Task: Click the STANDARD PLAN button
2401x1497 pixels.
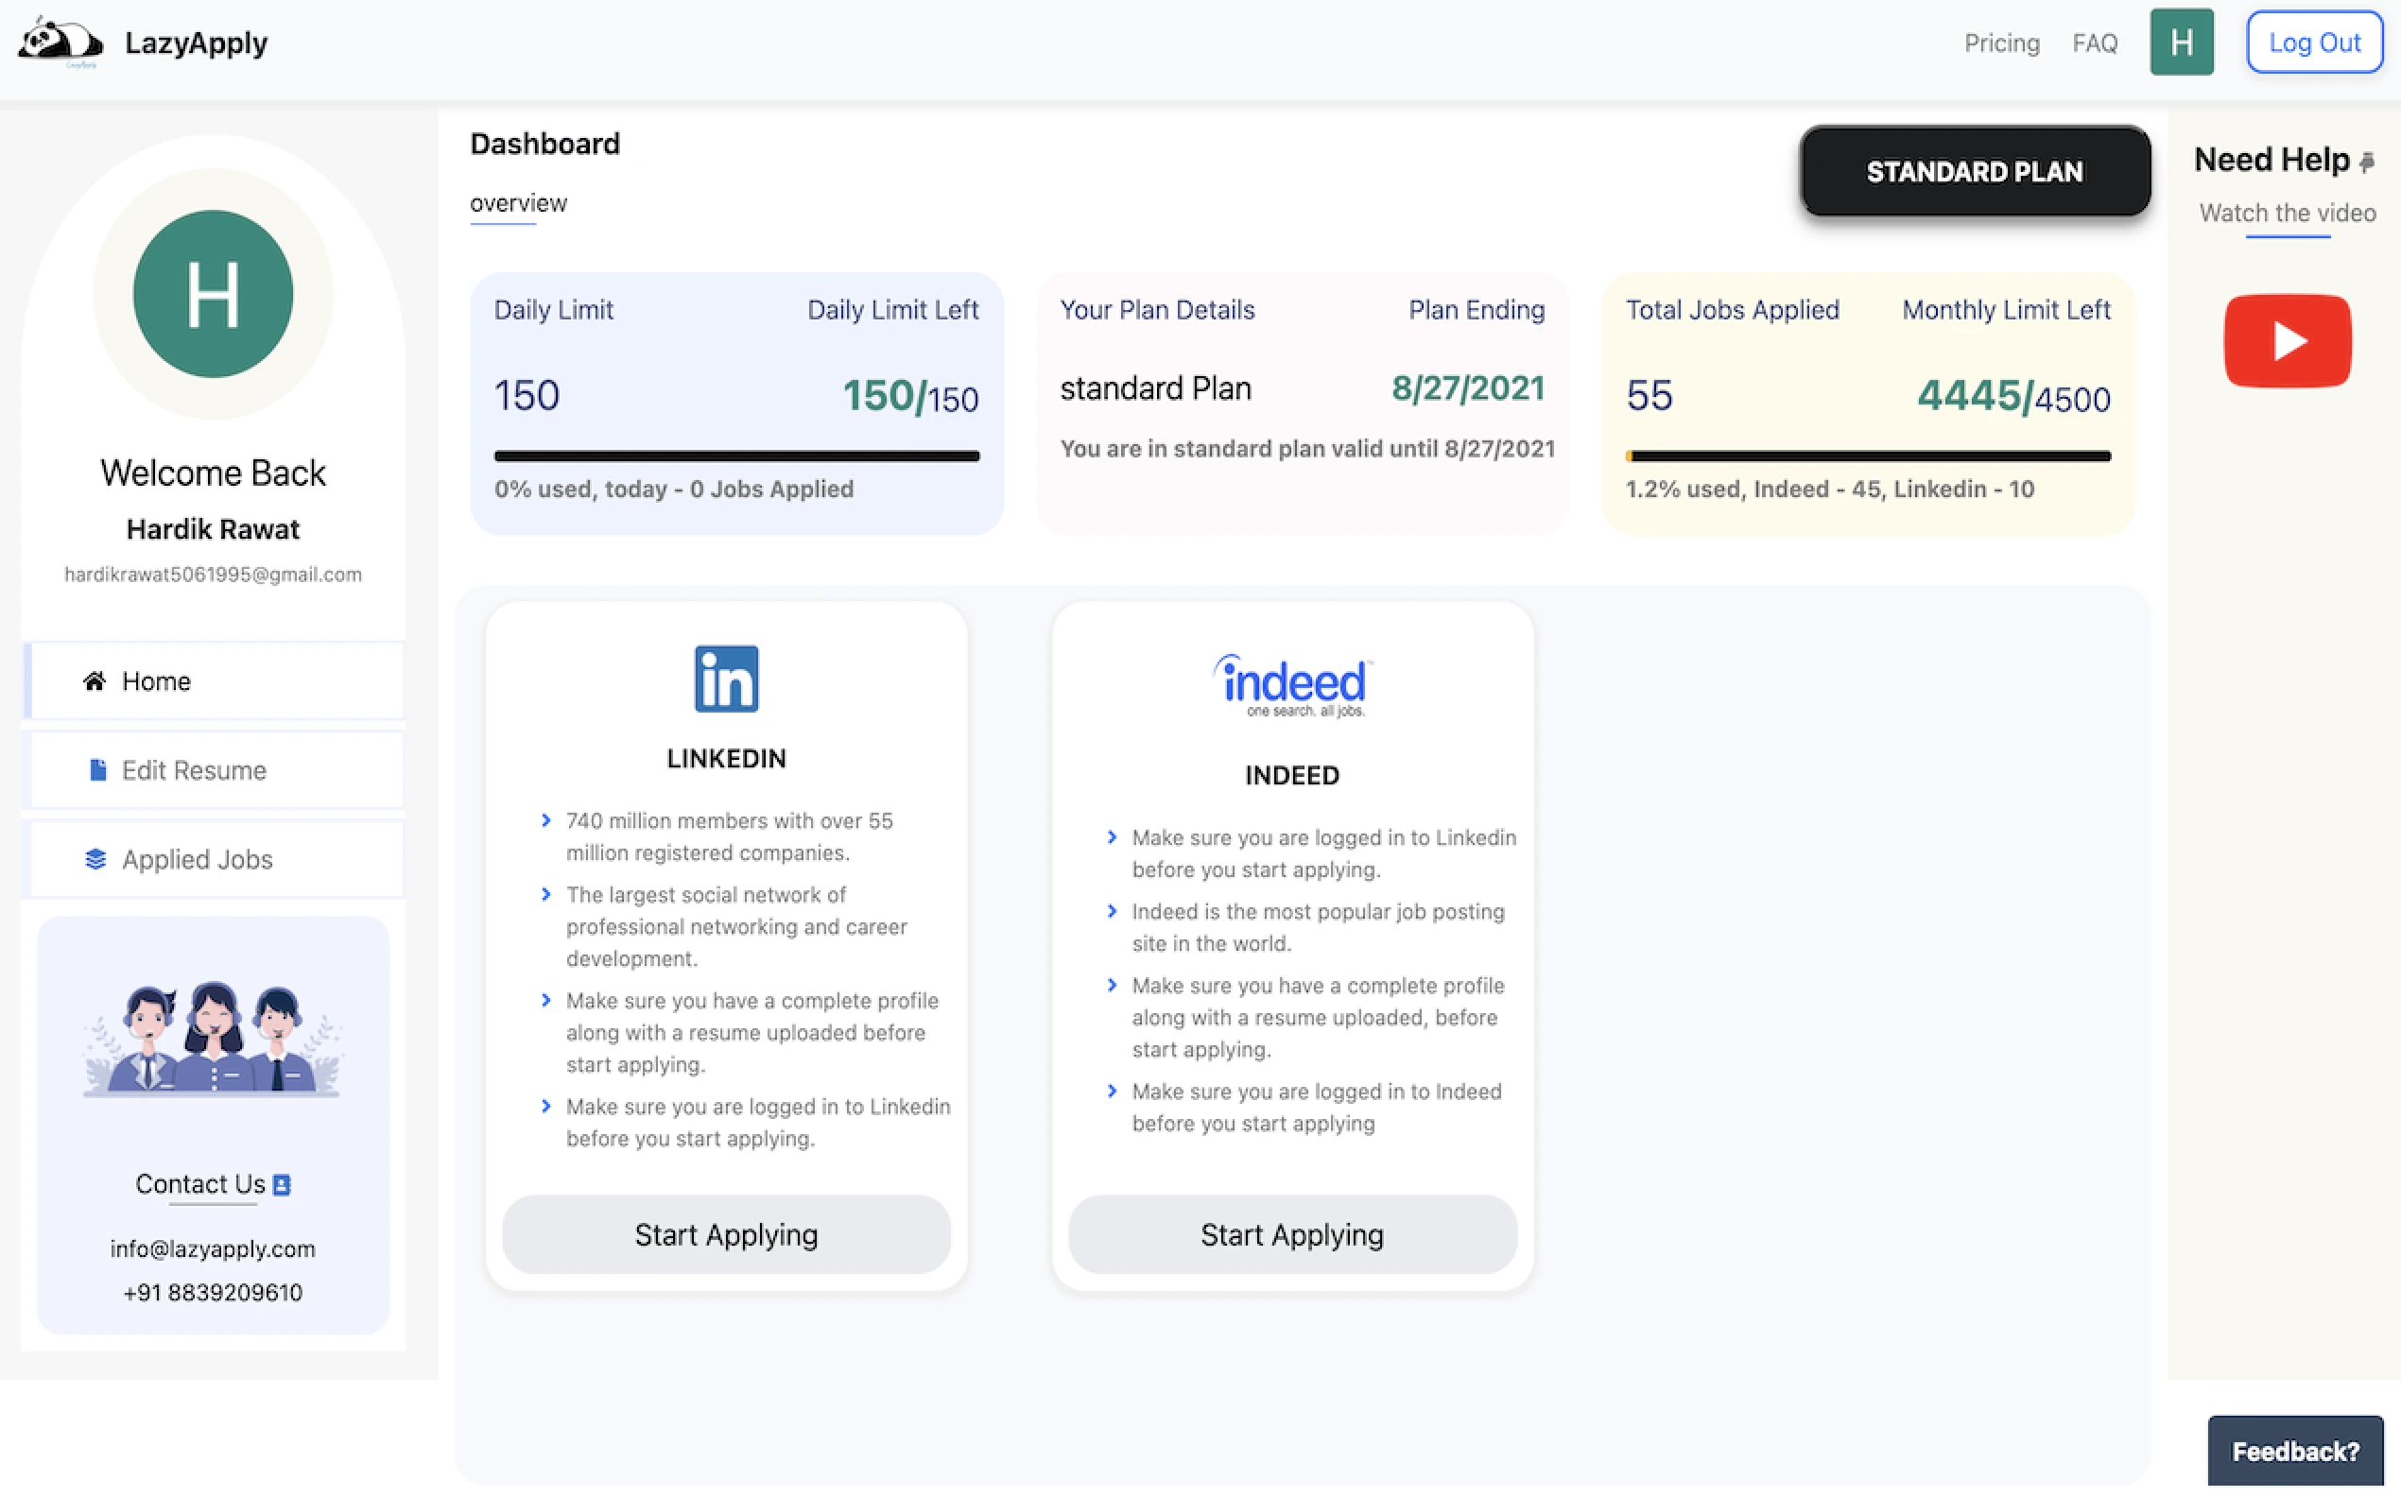Action: coord(1975,170)
